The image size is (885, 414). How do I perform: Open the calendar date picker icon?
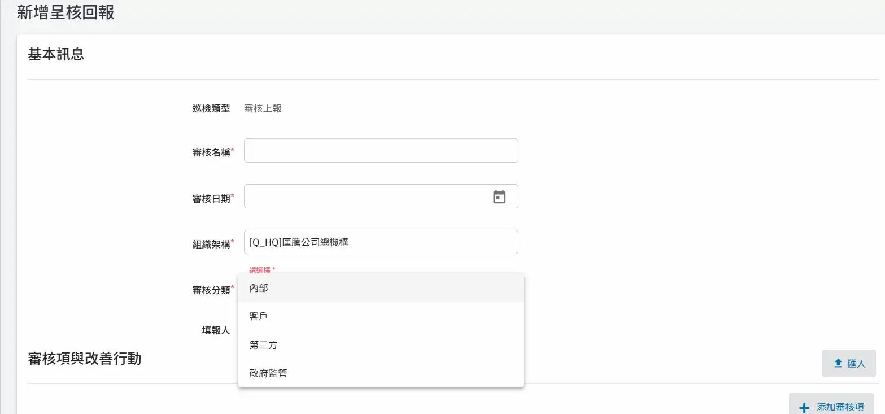[x=499, y=197]
